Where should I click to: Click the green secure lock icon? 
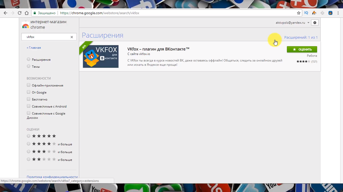pyautogui.click(x=35, y=13)
